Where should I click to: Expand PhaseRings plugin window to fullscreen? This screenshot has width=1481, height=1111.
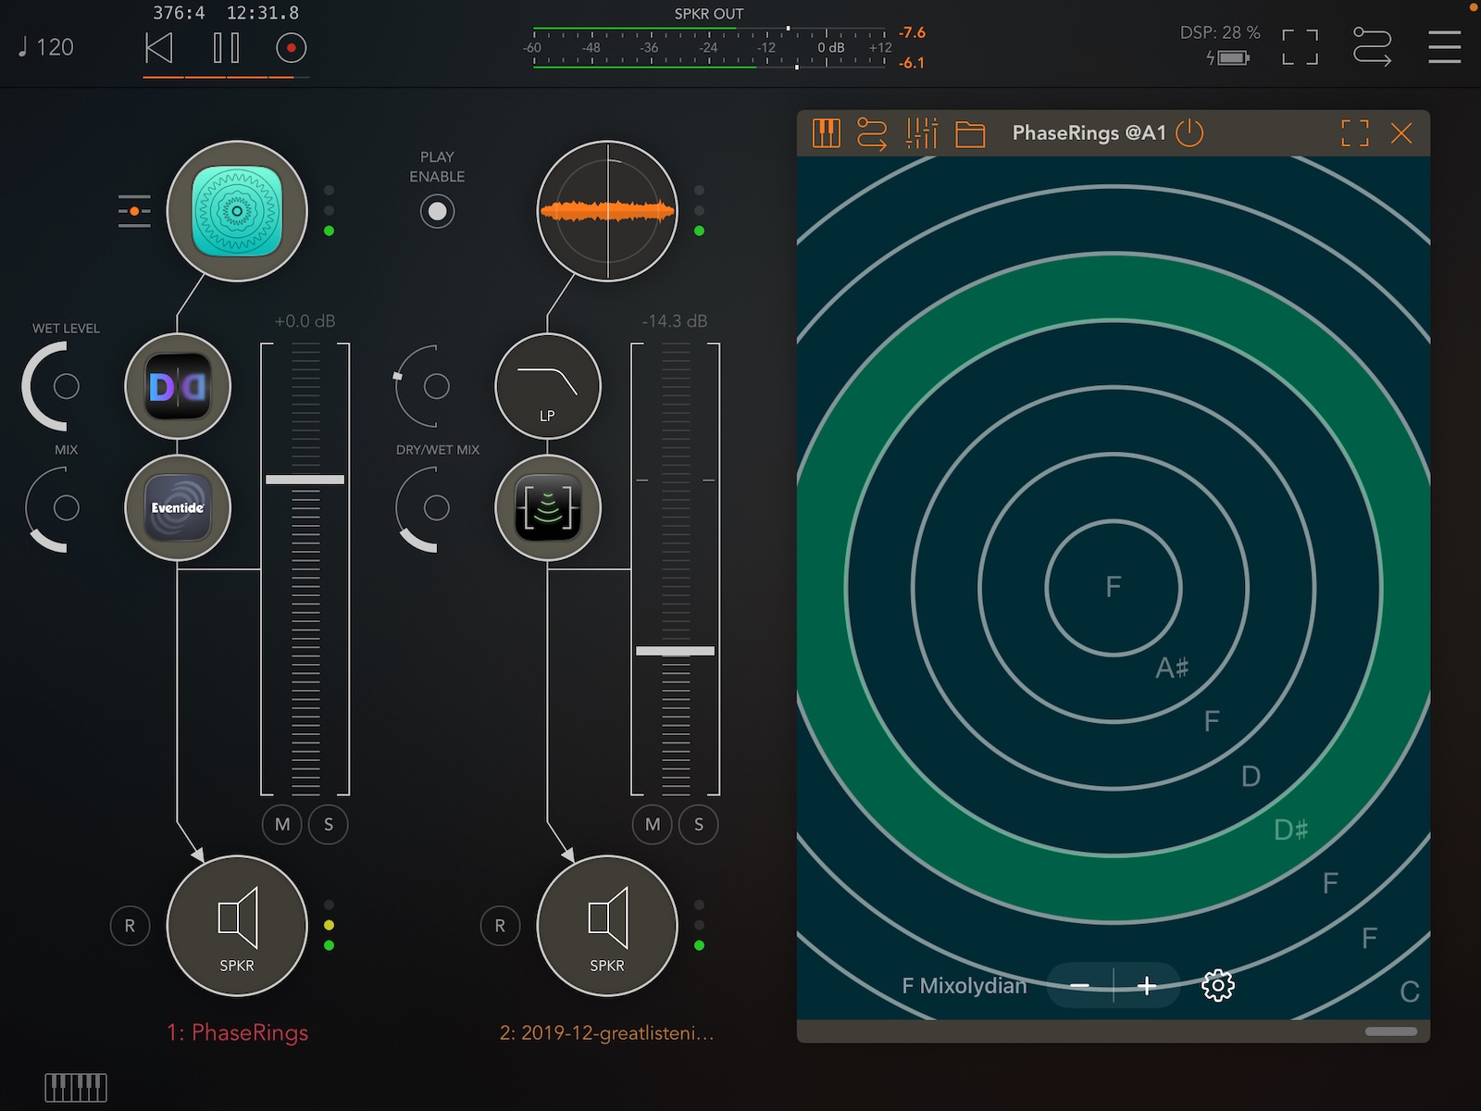pyautogui.click(x=1355, y=133)
